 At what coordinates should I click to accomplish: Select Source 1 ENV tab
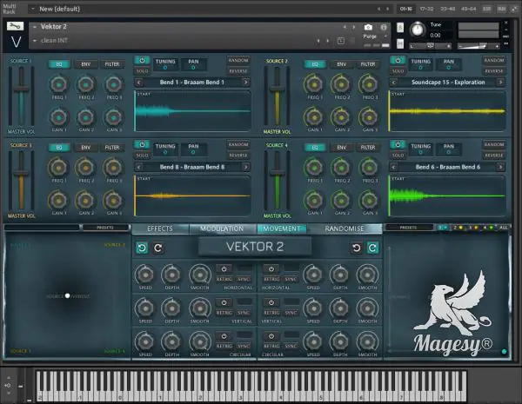tap(86, 64)
